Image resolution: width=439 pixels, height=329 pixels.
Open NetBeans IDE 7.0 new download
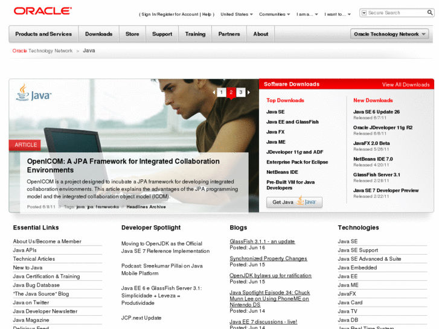[373, 159]
